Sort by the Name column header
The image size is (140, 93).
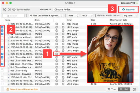point(8,20)
